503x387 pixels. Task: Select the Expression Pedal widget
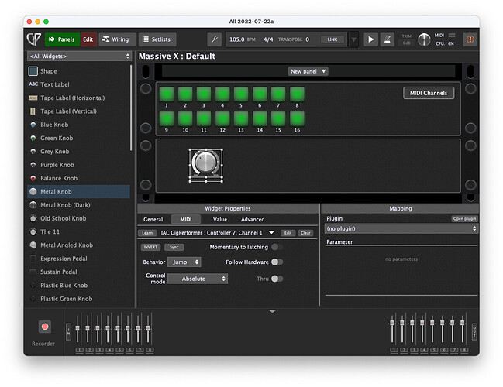pyautogui.click(x=79, y=259)
